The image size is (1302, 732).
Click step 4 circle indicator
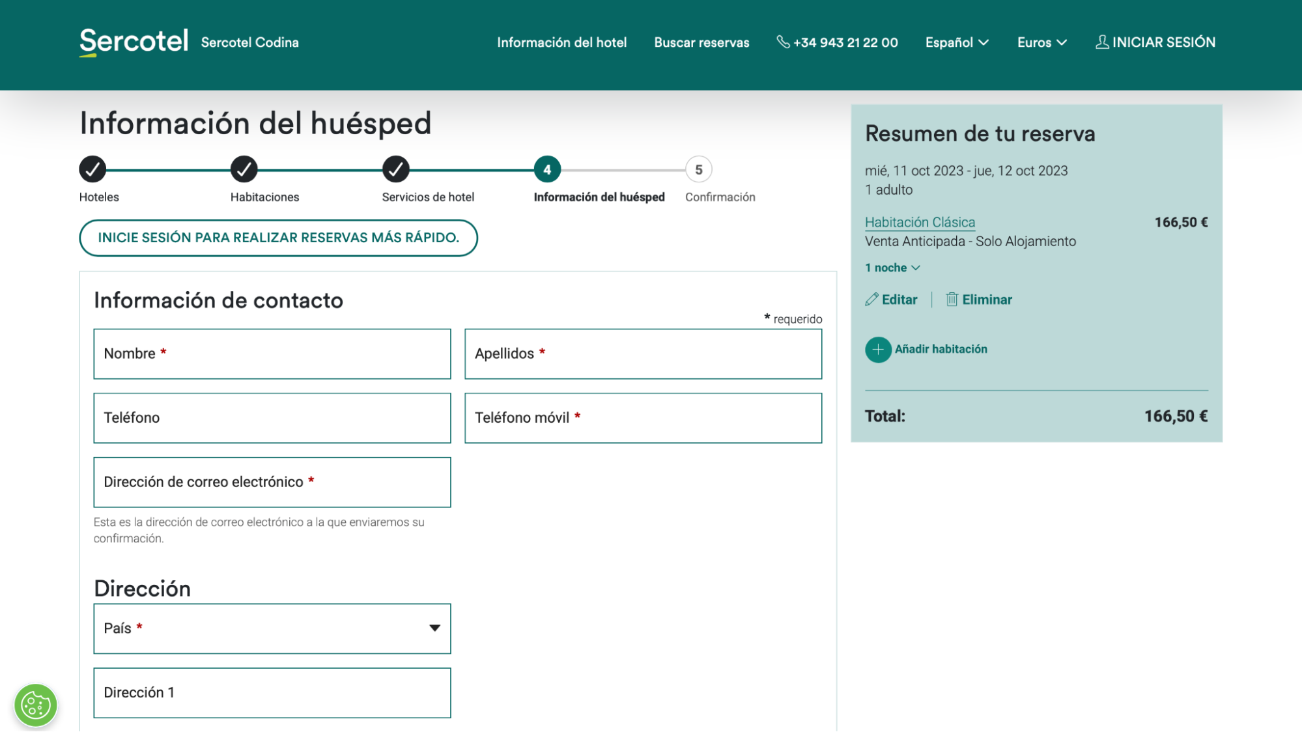click(x=547, y=169)
